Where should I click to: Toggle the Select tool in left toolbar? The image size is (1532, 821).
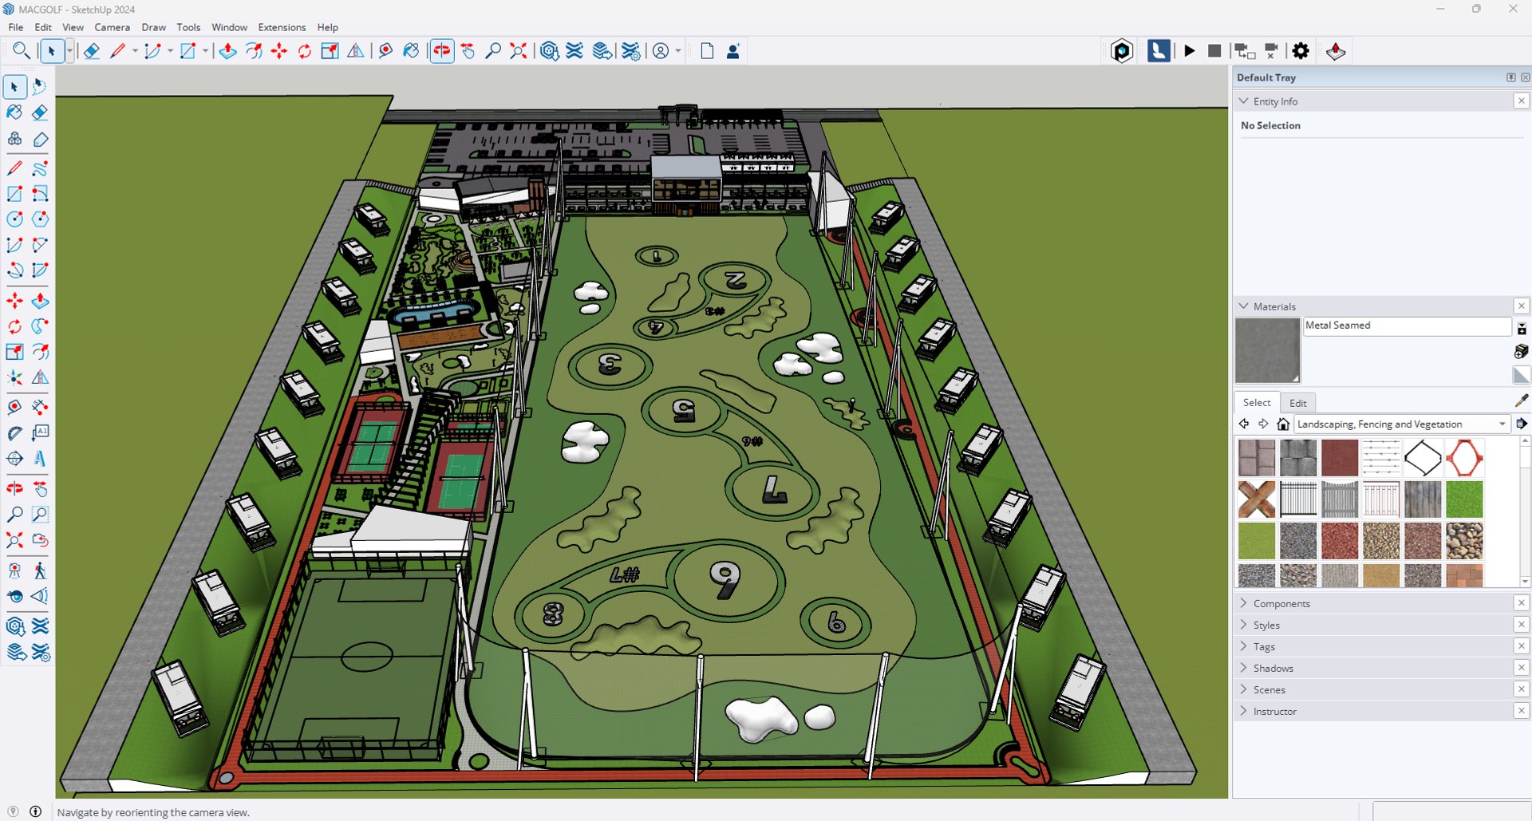[14, 86]
